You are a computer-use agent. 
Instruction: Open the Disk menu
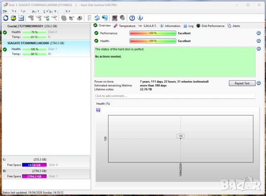point(14,11)
